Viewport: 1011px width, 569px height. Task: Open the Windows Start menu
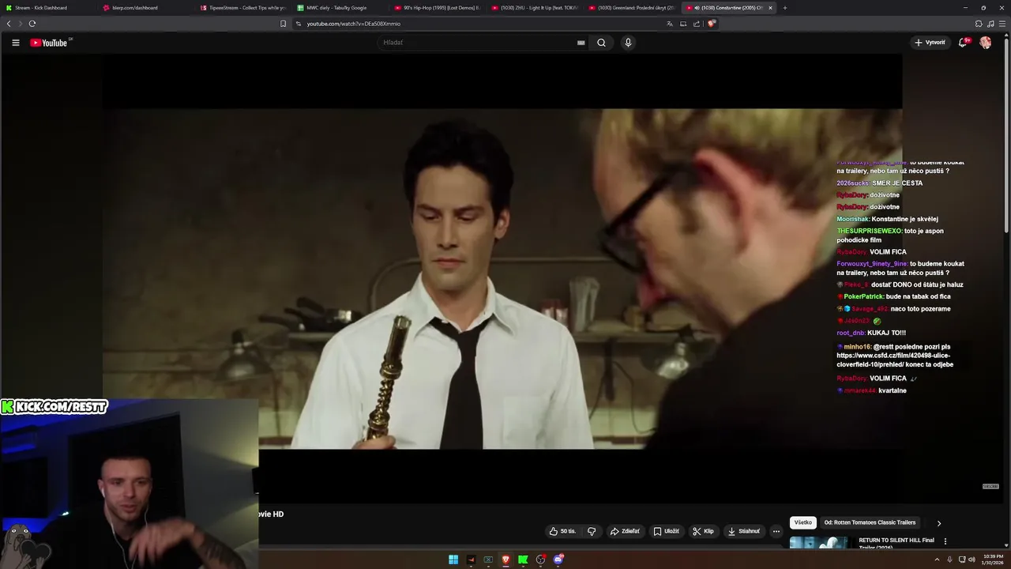click(x=453, y=560)
